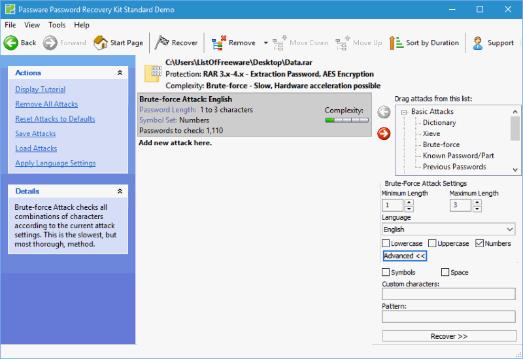The height and width of the screenshot is (359, 523).
Task: Click the Pattern input field
Action: tap(448, 316)
